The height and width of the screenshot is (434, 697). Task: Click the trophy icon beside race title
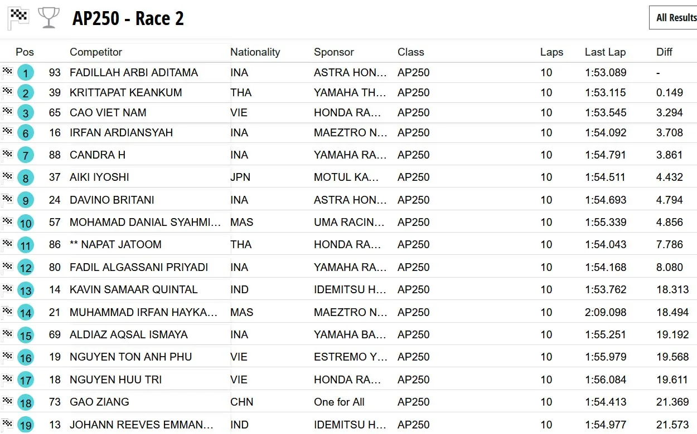click(x=49, y=18)
